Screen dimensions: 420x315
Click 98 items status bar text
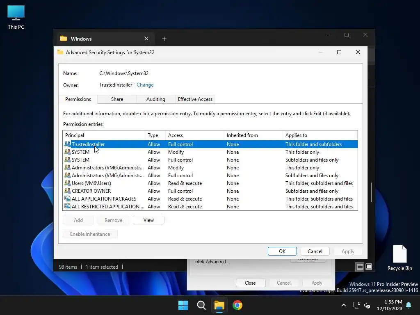(68, 267)
